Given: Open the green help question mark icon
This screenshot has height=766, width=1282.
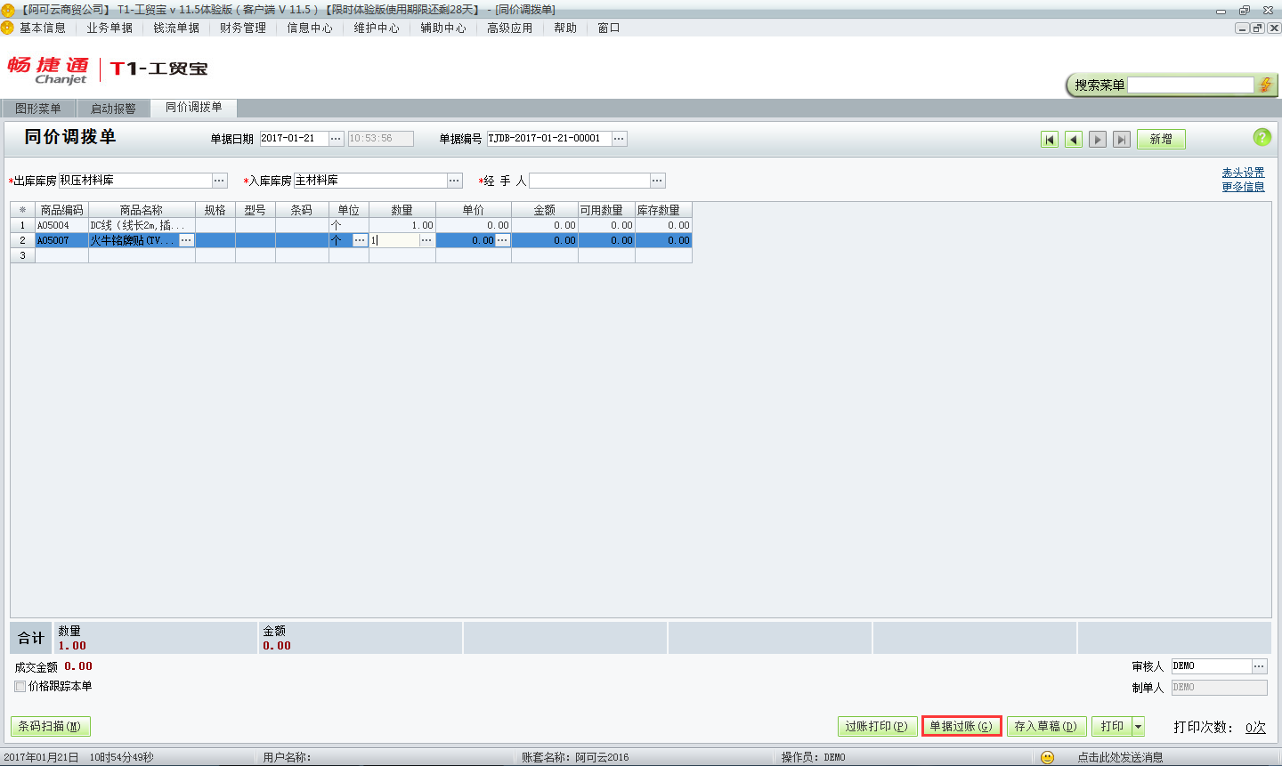Looking at the screenshot, I should [x=1261, y=138].
